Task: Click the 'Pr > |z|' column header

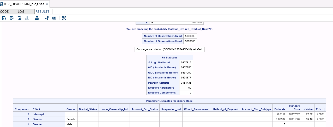Action: tap(320, 109)
